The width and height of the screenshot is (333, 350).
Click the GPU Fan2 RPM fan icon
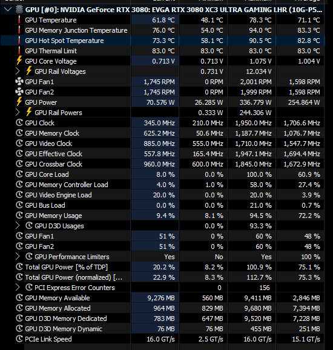(19, 92)
